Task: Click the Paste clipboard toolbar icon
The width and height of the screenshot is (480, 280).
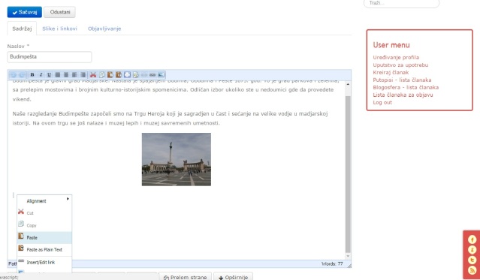Action: [x=110, y=74]
